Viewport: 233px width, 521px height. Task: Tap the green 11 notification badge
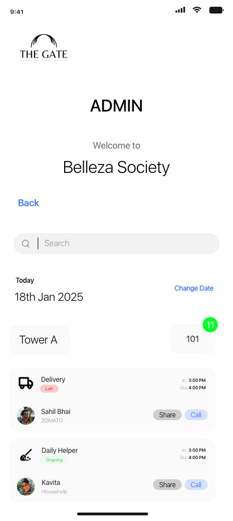(210, 324)
